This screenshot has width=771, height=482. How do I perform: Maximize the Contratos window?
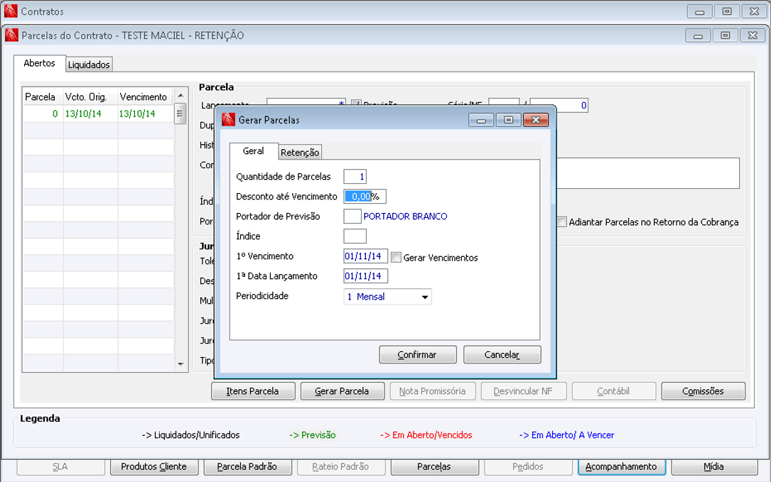coord(727,11)
